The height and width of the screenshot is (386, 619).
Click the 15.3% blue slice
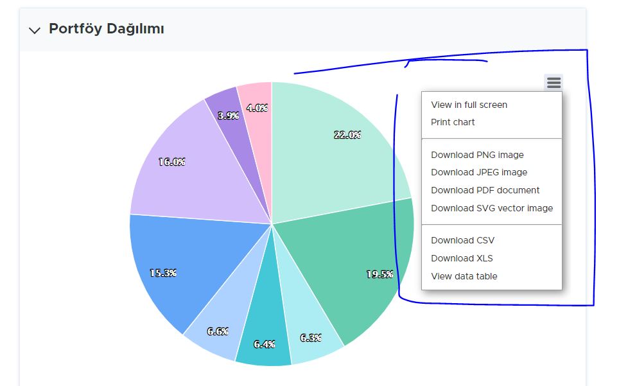coord(163,272)
